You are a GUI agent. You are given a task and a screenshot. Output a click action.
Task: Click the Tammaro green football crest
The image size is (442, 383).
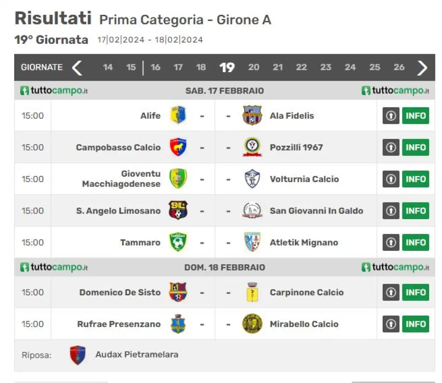[178, 242]
